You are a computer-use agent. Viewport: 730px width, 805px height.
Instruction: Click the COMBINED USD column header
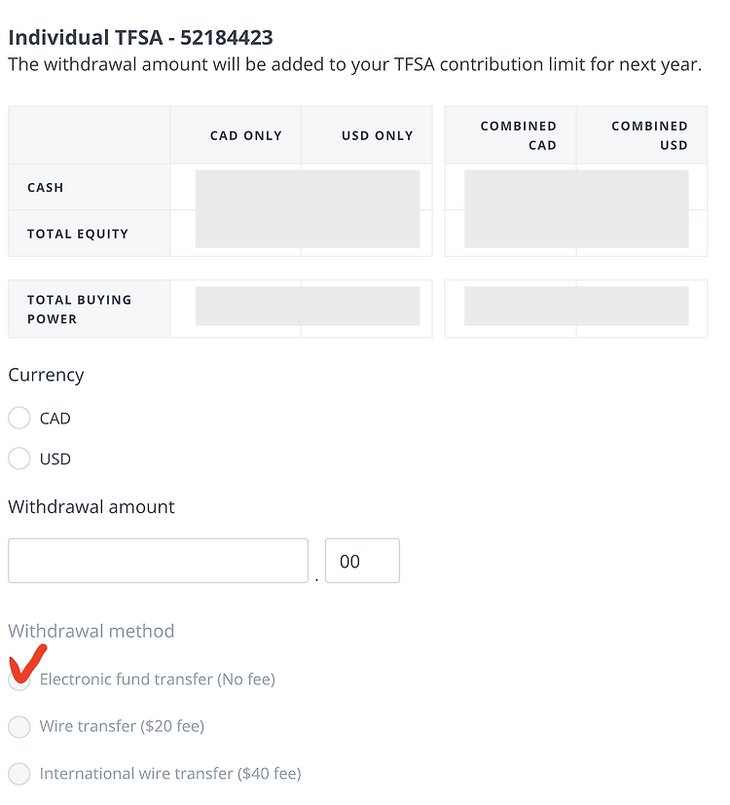coord(649,135)
